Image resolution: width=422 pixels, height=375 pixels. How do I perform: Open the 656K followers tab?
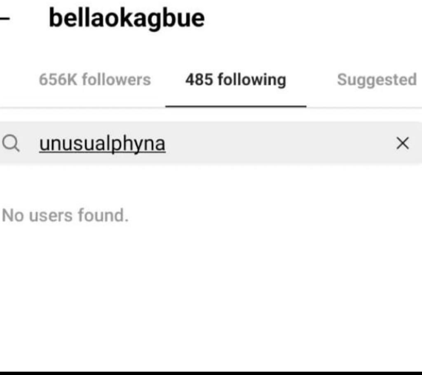95,80
